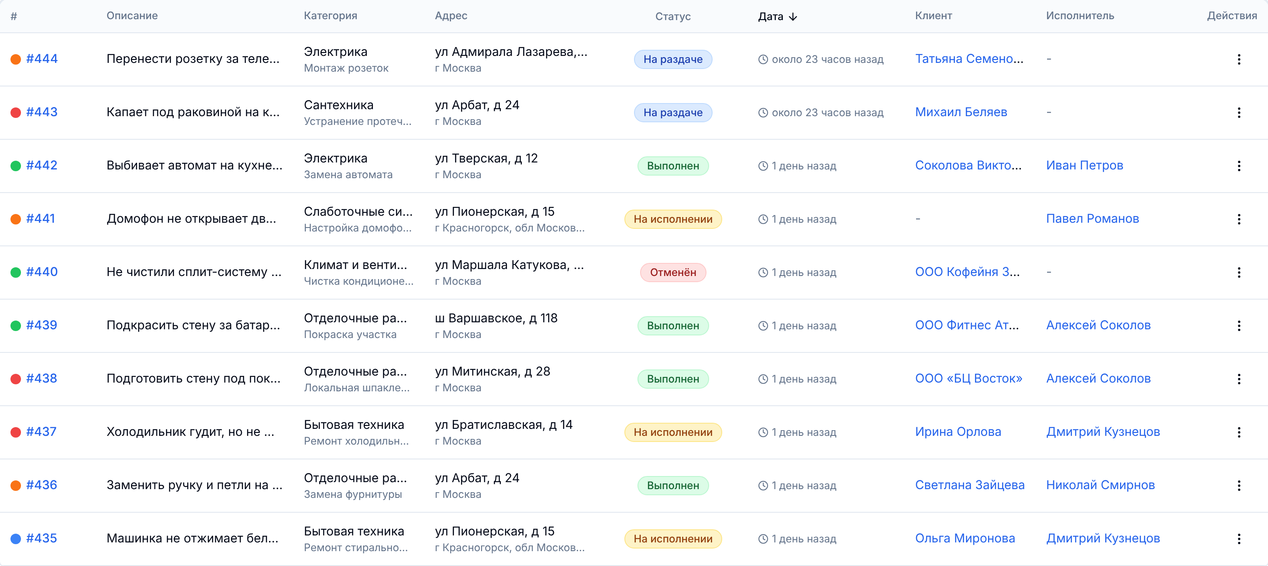Open client Татьяна Семено... profile
Screen dimensions: 1268x566
[969, 59]
